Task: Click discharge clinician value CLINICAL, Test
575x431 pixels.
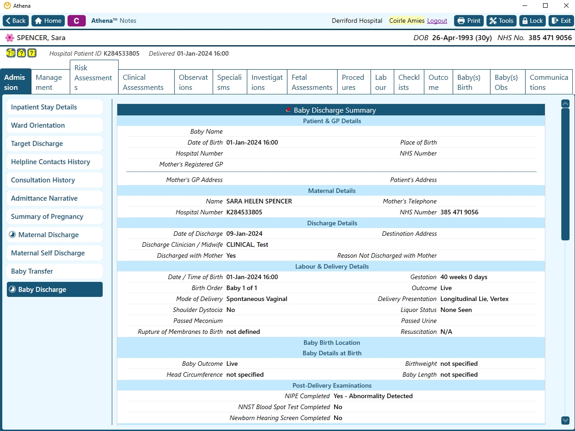Action: 247,244
